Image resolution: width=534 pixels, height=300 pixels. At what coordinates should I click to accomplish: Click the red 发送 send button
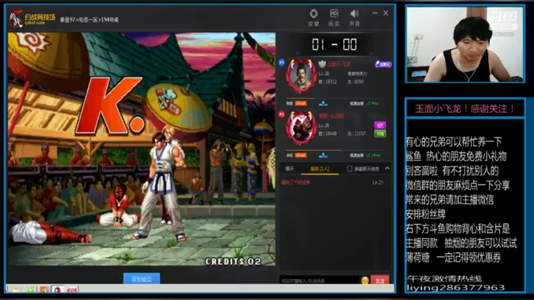pyautogui.click(x=380, y=280)
